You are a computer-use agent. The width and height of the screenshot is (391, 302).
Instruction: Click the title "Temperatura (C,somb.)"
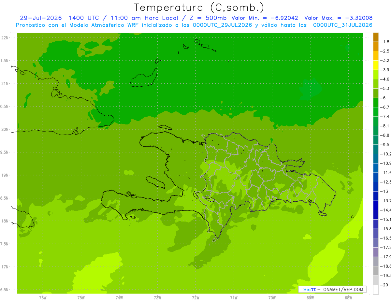(x=199, y=7)
